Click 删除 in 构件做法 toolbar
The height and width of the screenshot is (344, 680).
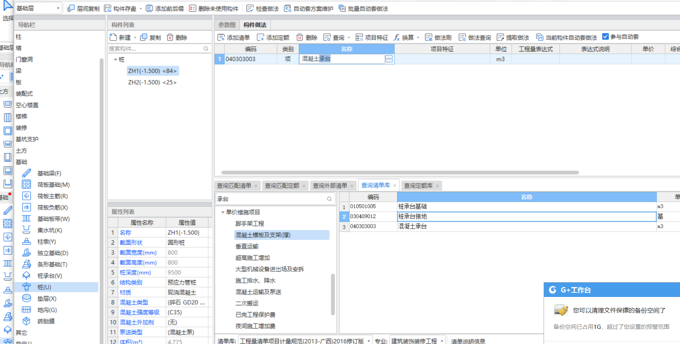click(307, 37)
